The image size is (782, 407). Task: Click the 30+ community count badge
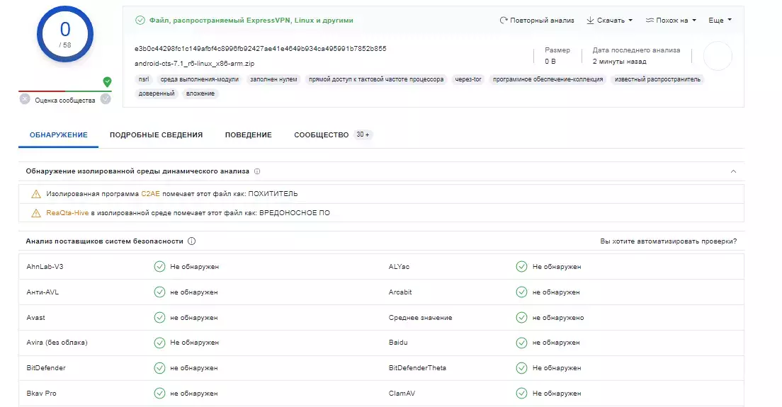point(363,135)
